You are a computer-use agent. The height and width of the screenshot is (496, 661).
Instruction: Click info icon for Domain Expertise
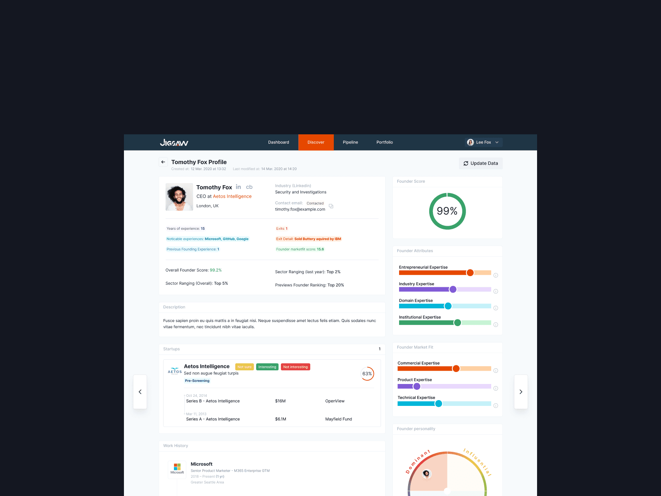[x=496, y=308]
